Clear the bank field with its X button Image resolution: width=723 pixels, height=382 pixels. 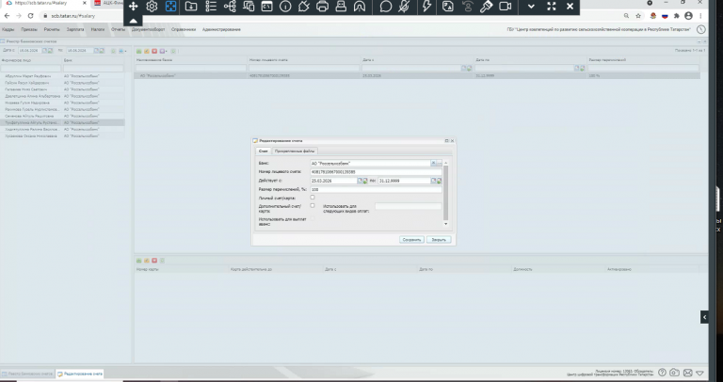point(433,163)
